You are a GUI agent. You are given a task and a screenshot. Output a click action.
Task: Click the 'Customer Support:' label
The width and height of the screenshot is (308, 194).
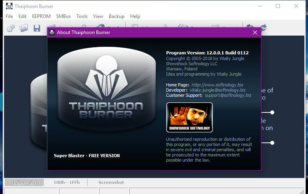(x=184, y=95)
